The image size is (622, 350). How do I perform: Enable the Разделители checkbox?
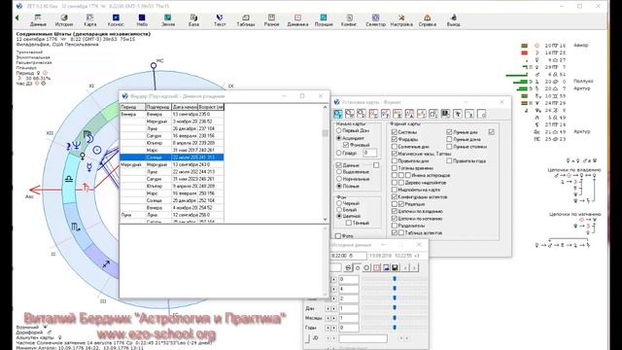point(395,226)
